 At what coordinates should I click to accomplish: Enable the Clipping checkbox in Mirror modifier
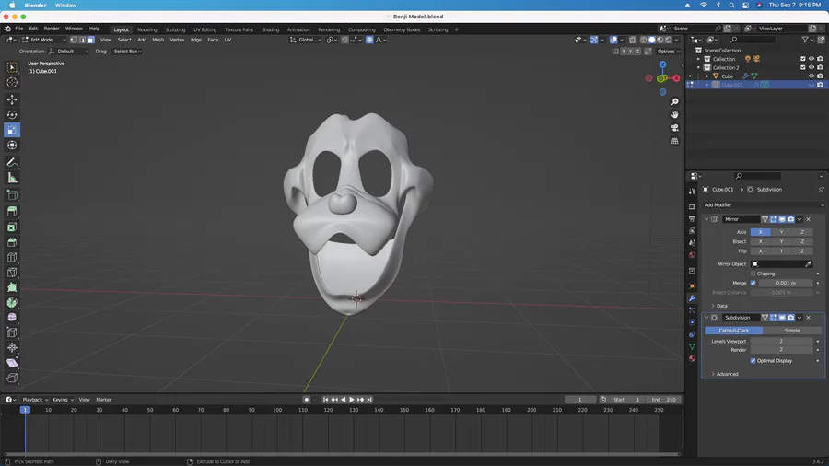point(753,274)
